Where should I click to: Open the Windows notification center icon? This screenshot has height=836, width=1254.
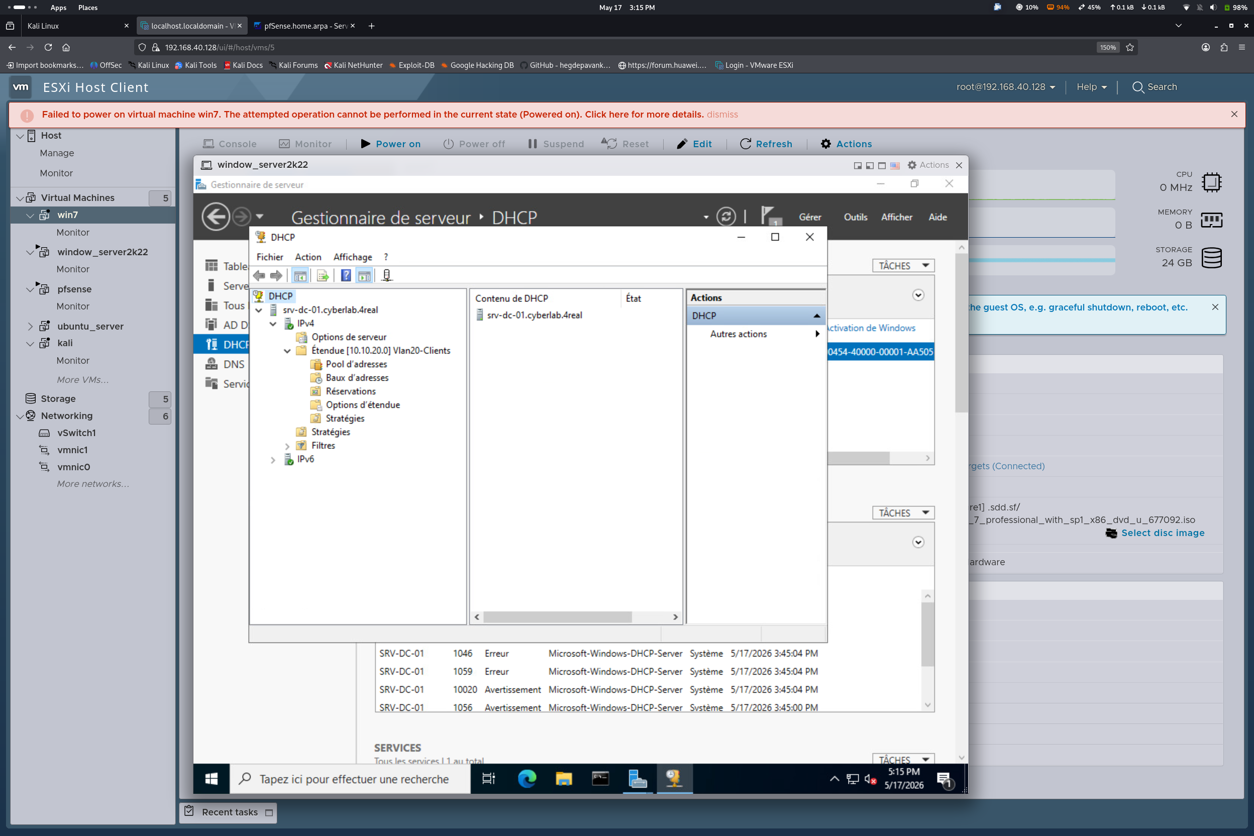pyautogui.click(x=945, y=780)
